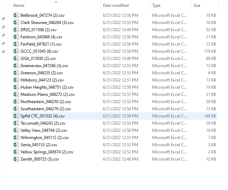Sort files by the Type column header
228x190 pixels.
click(156, 5)
